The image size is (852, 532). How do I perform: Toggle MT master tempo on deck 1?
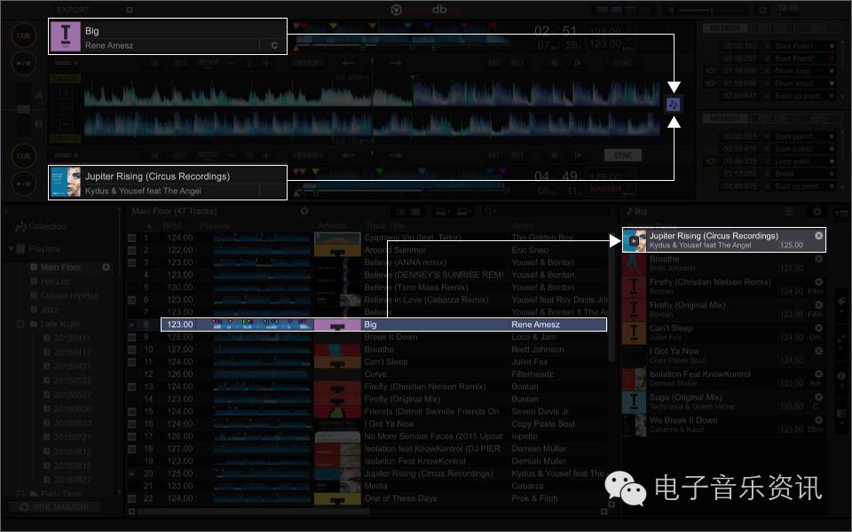pos(493,63)
